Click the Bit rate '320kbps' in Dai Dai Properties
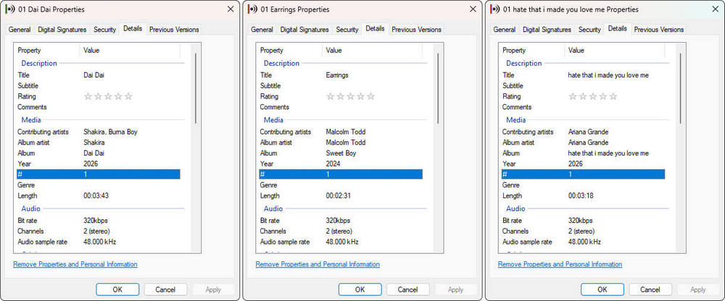The height and width of the screenshot is (301, 725). point(95,221)
